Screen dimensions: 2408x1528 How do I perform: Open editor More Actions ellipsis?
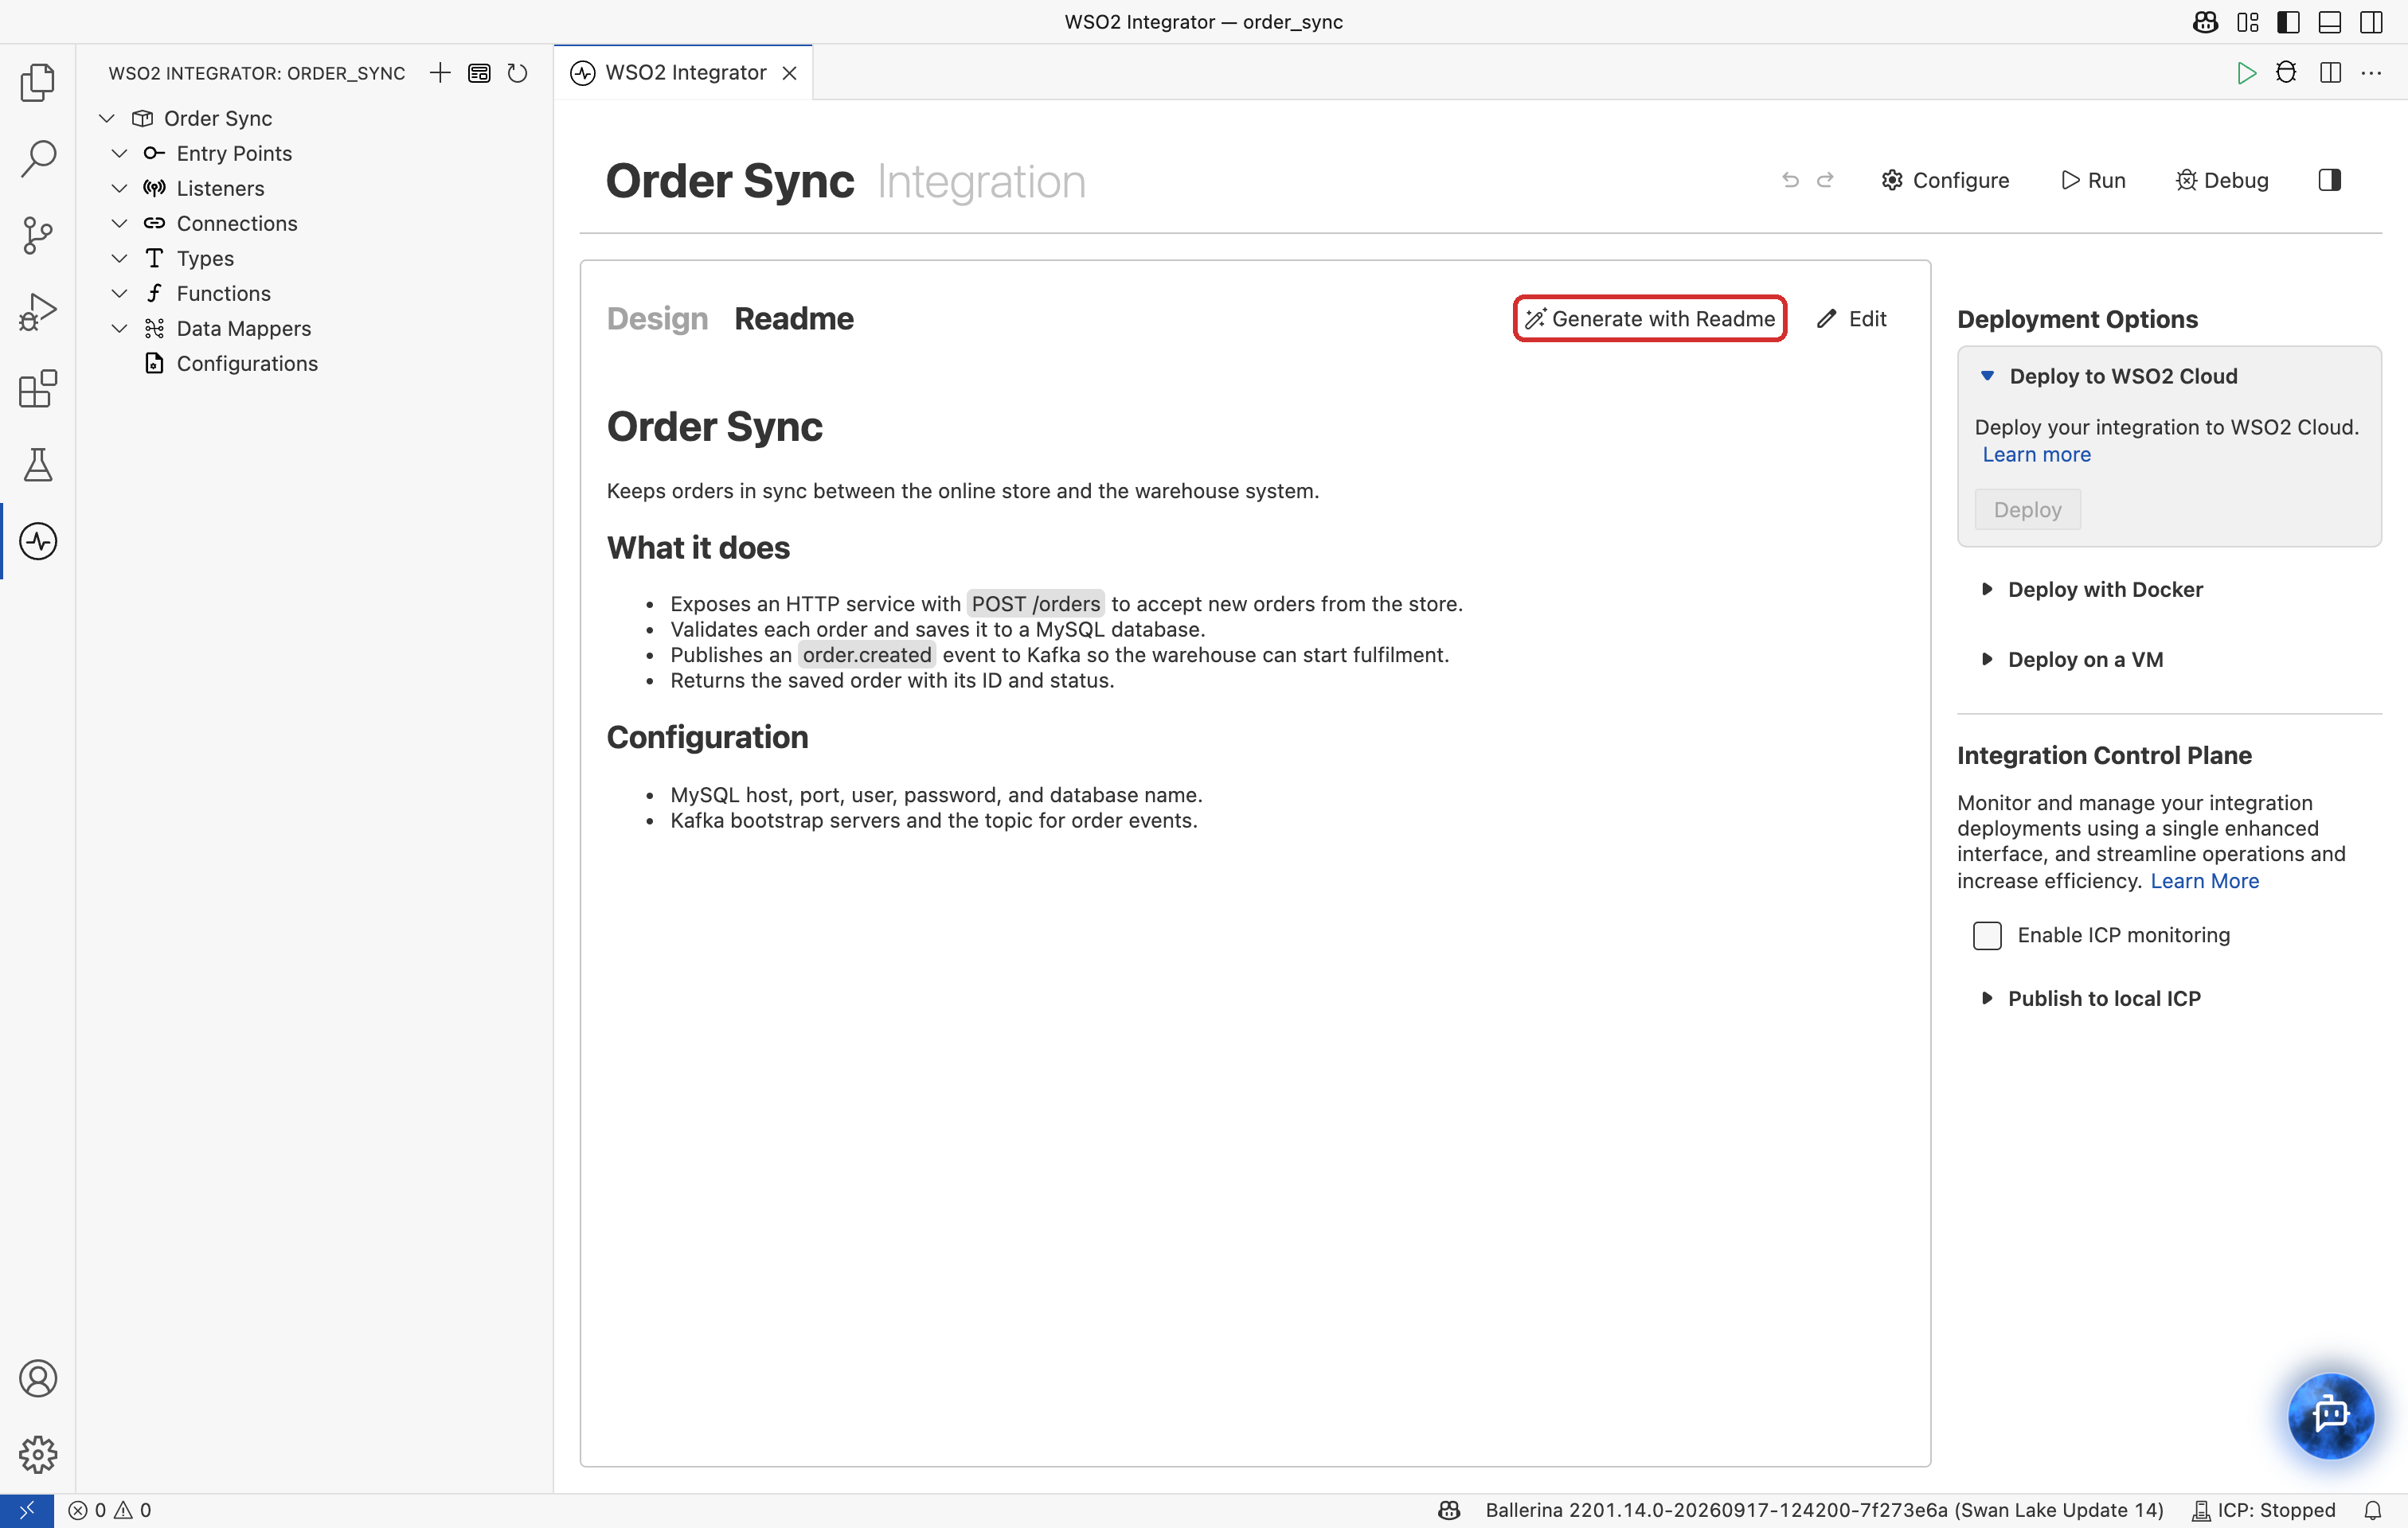(x=2371, y=73)
